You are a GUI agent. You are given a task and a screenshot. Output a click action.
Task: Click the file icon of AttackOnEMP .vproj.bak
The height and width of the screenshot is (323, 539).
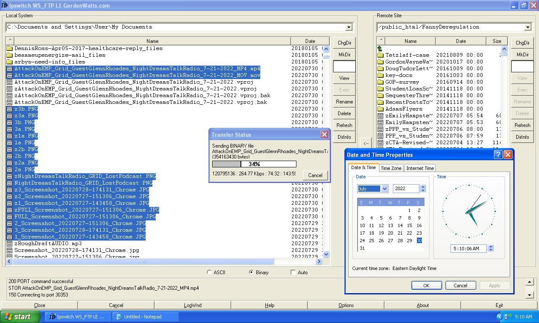[10, 102]
